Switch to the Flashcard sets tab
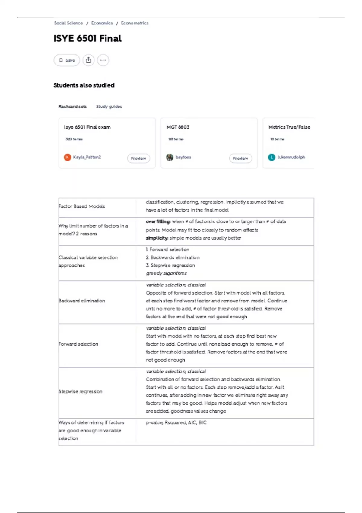Screen dimensions: 362x513 [72, 107]
